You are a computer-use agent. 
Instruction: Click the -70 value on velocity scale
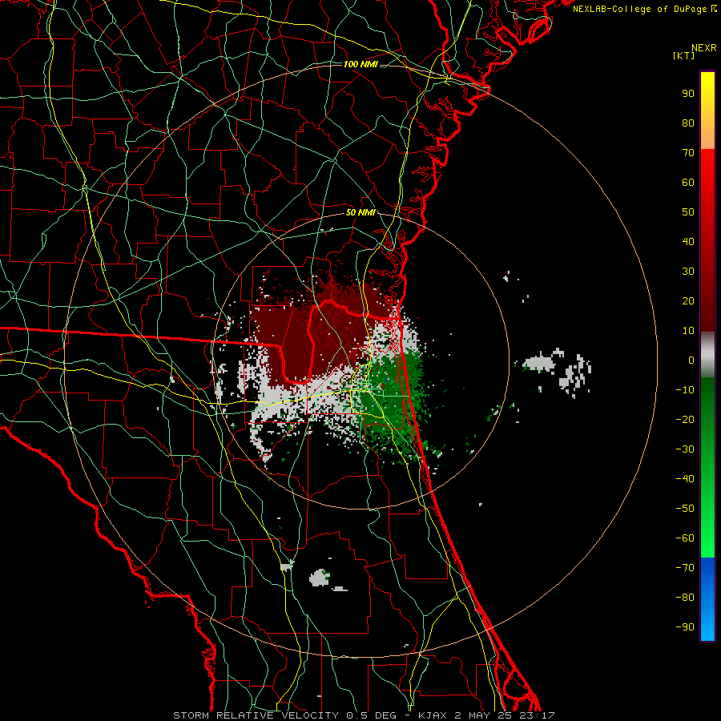point(685,568)
